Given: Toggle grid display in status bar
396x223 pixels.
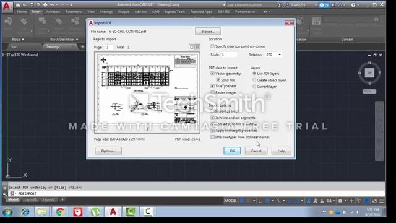Looking at the screenshot, I should pyautogui.click(x=242, y=201).
